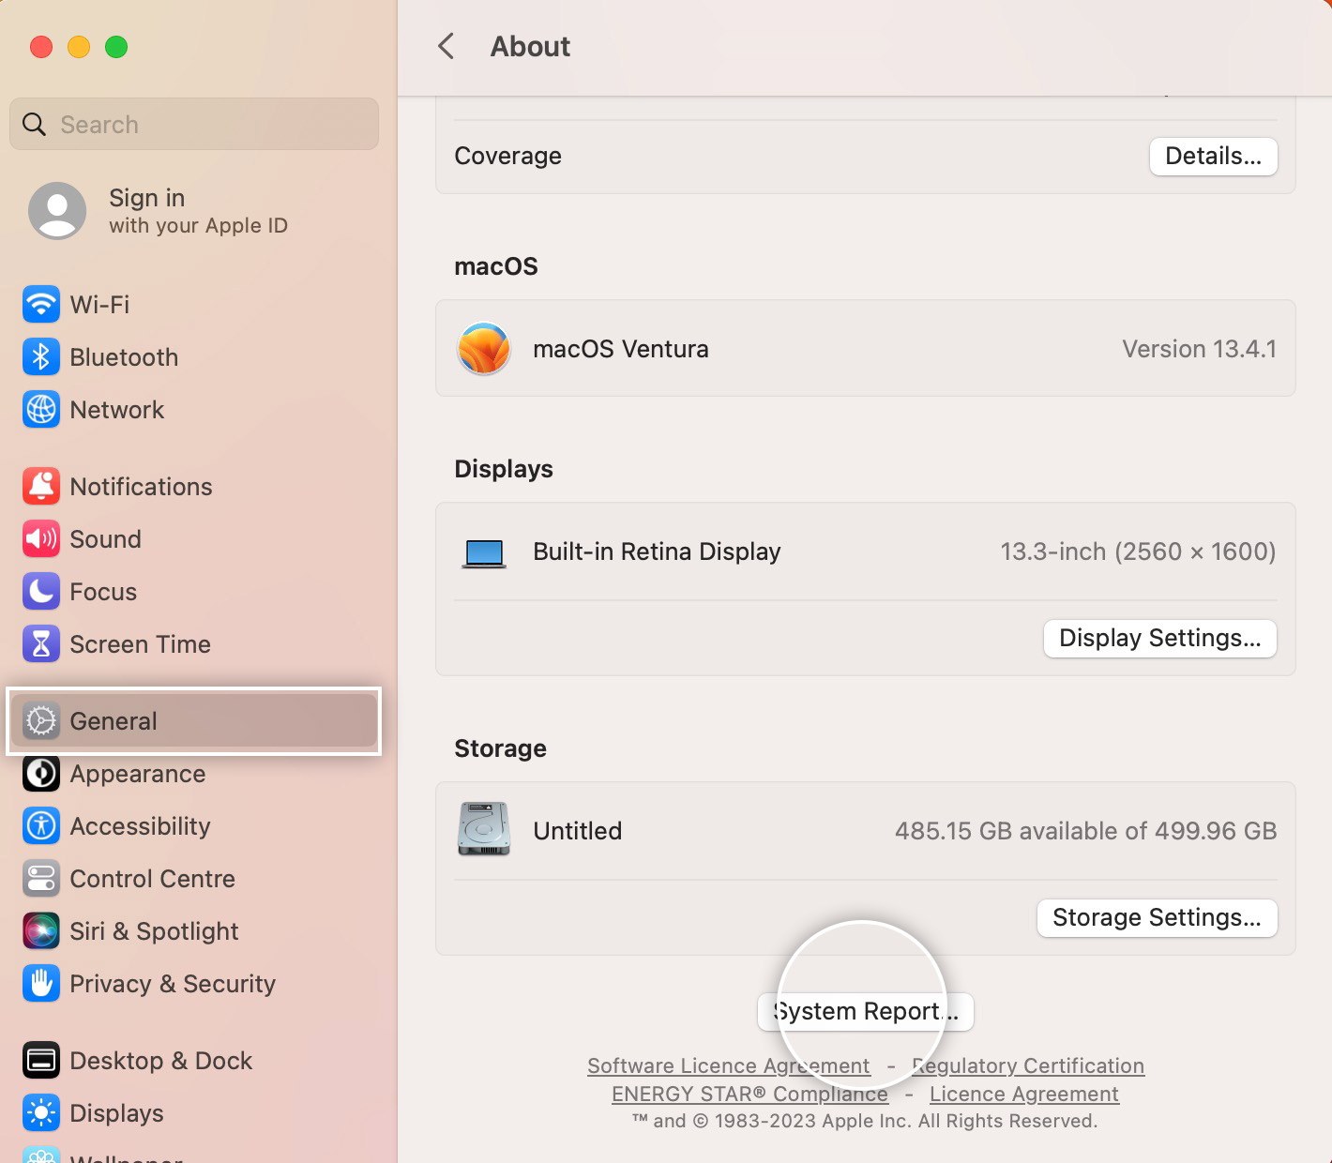This screenshot has height=1163, width=1332.
Task: Click the Desktop & Dock icon
Action: coord(41,1060)
